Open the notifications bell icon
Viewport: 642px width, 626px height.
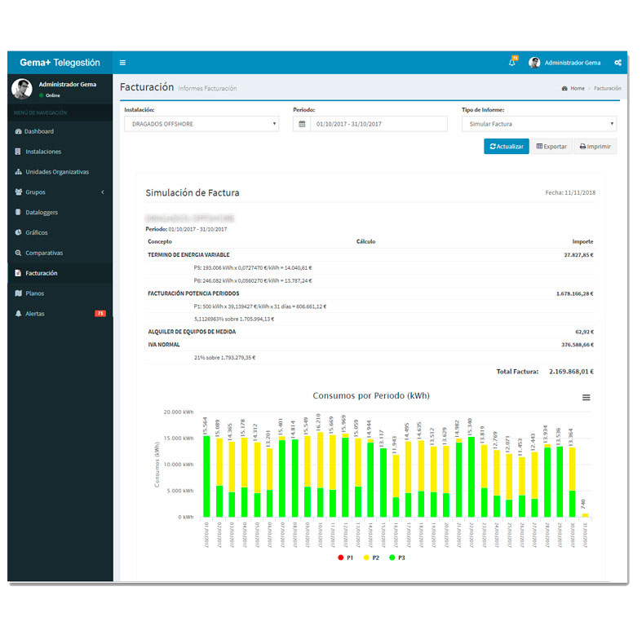click(x=512, y=63)
